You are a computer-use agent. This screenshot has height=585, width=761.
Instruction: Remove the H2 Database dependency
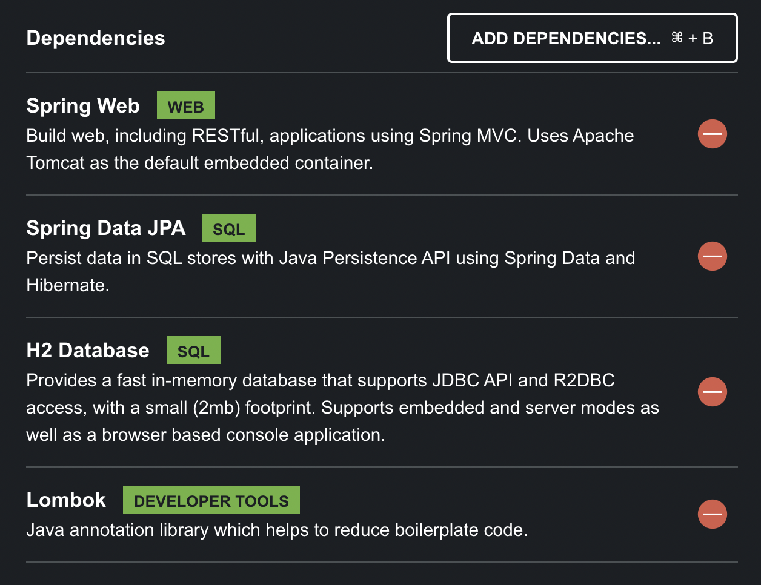point(713,392)
